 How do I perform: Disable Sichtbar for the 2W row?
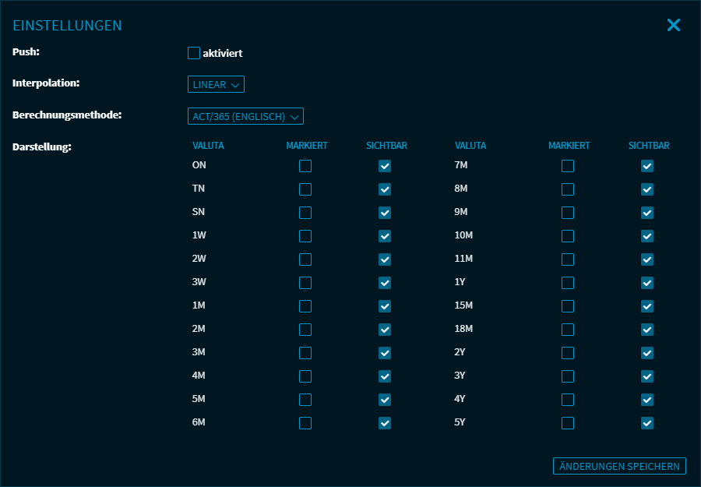click(x=385, y=259)
